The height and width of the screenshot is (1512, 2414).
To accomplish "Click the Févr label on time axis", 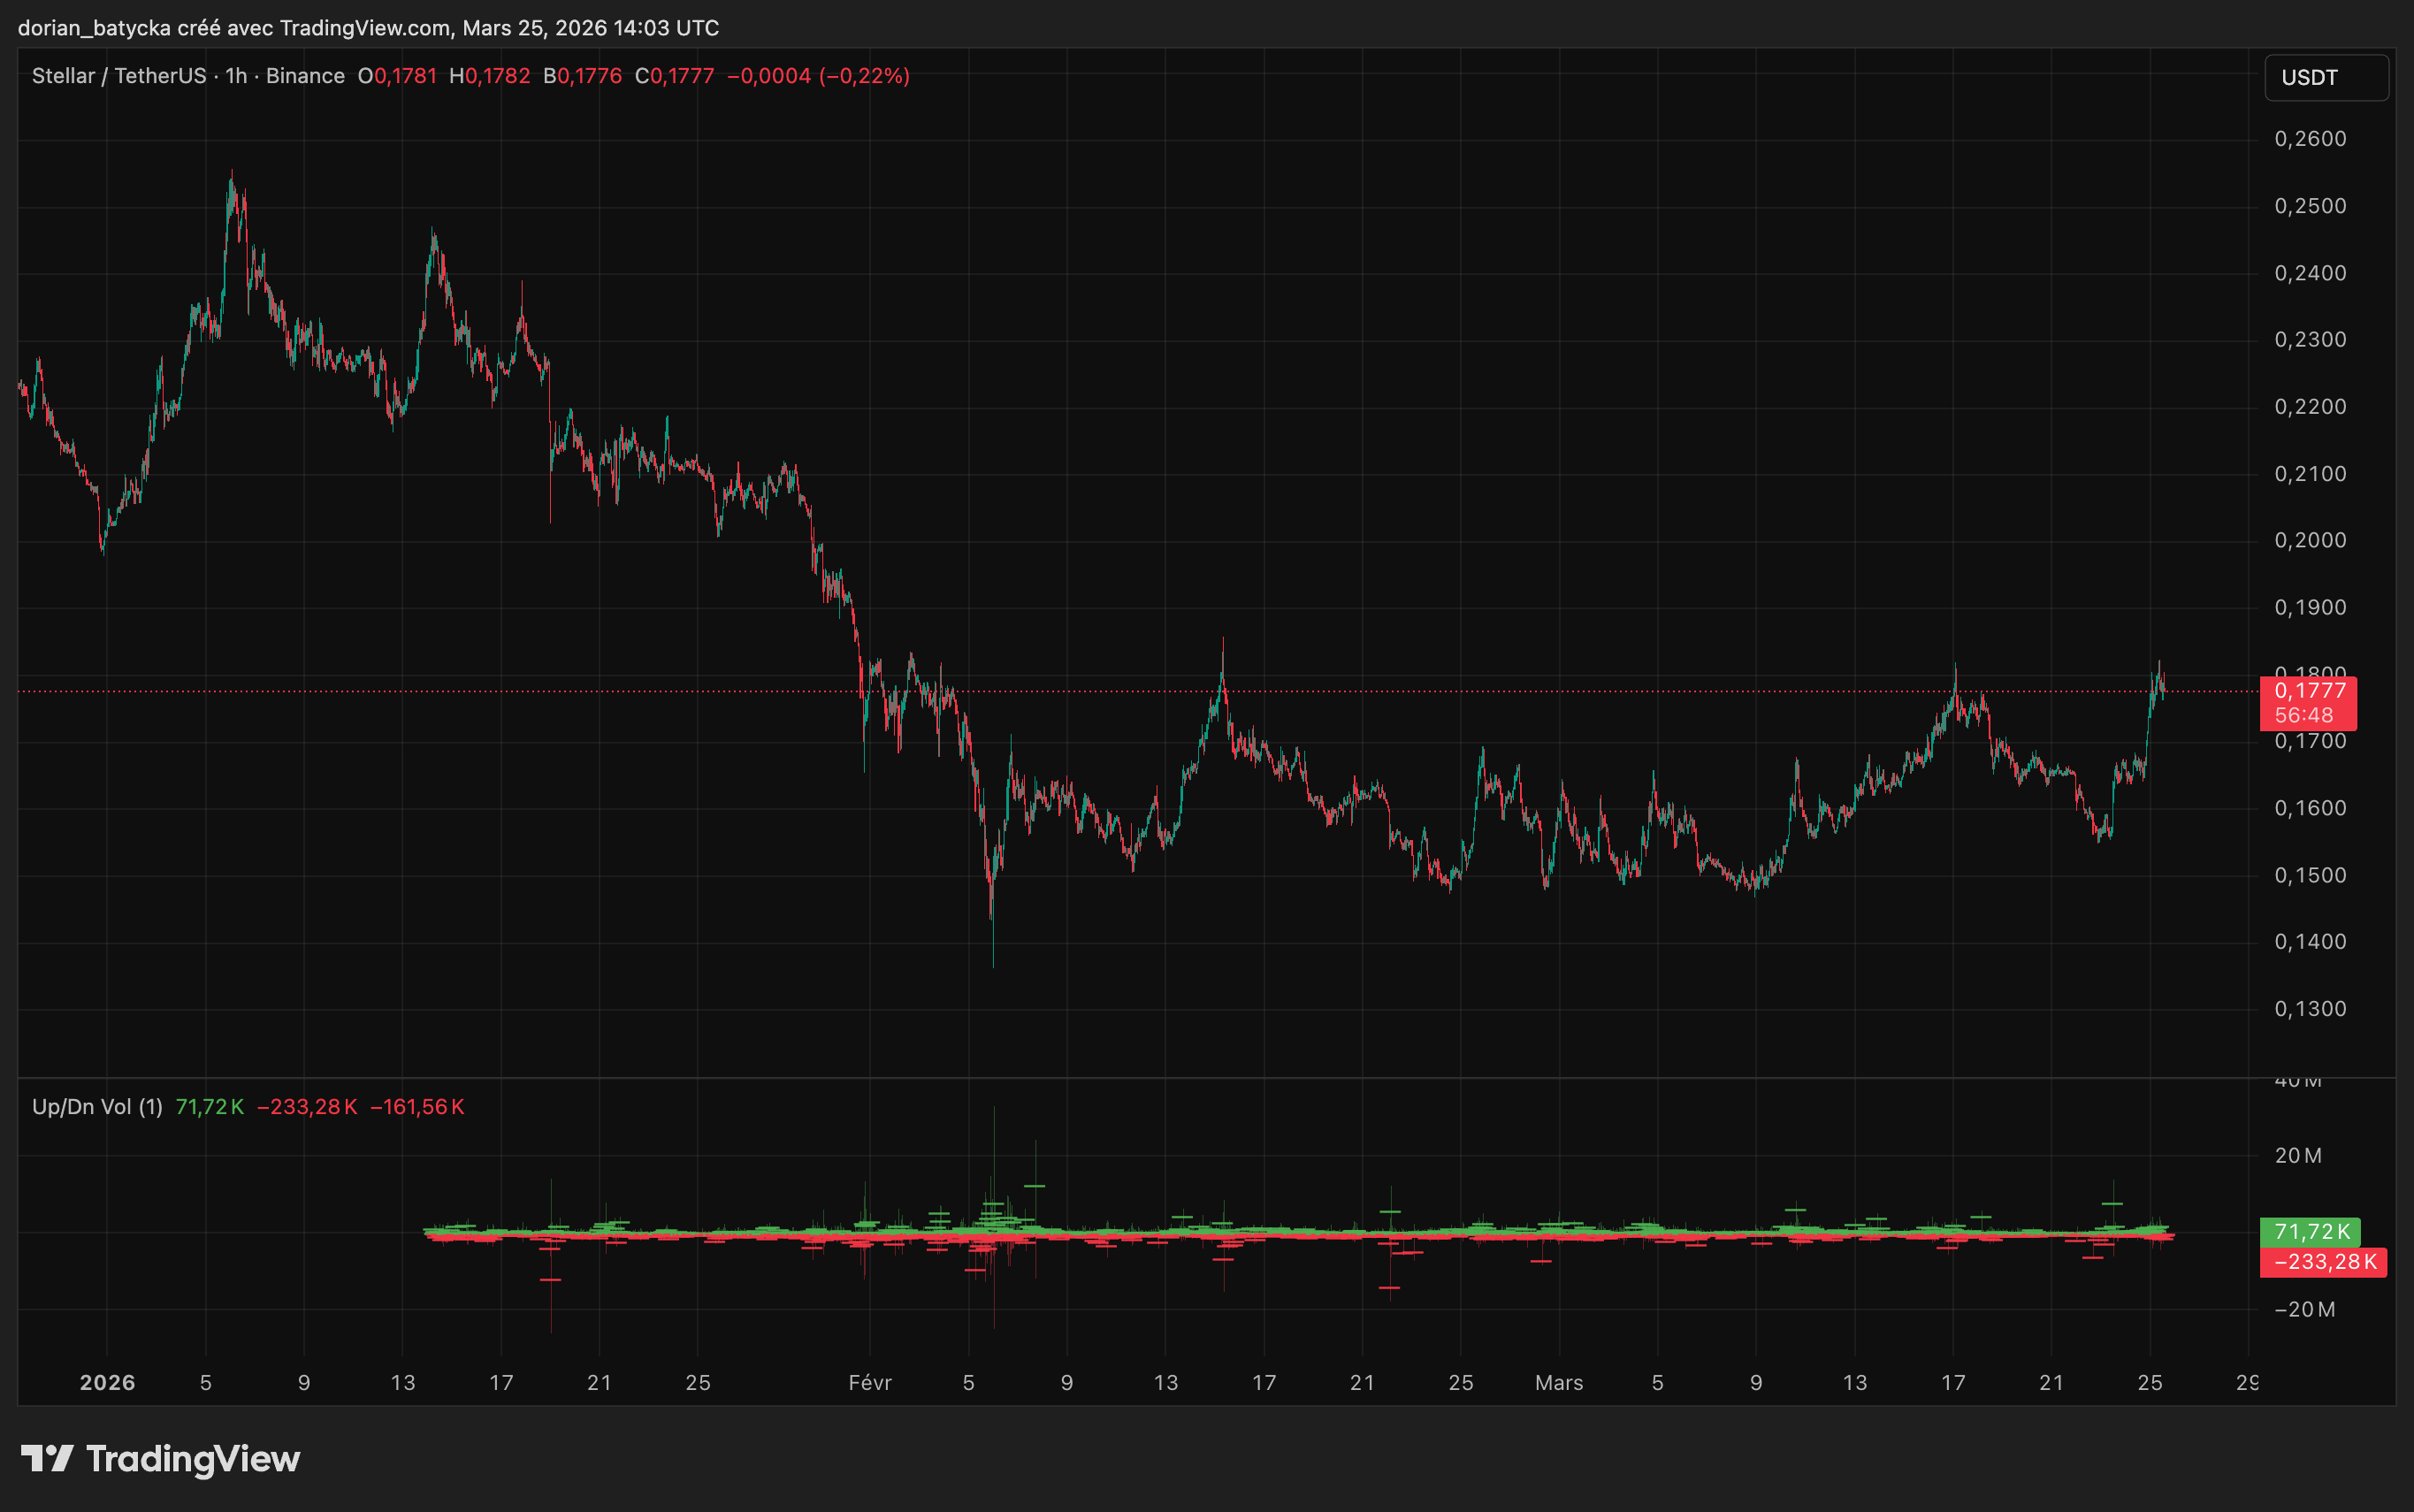I will (869, 1383).
